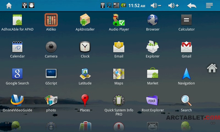This screenshot has width=220, height=132.
Task: Open Google Search app
Action: (17, 74)
